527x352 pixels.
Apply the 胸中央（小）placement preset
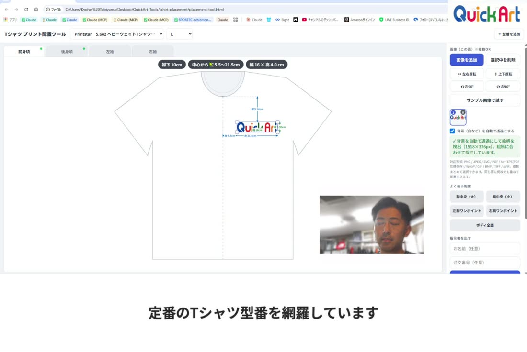(503, 197)
